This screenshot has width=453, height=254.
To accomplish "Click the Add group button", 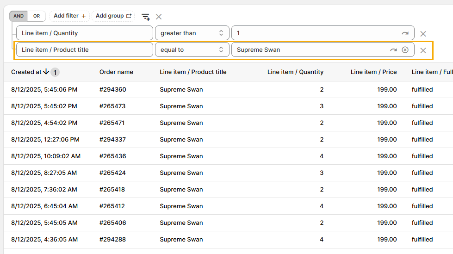I will click(113, 16).
